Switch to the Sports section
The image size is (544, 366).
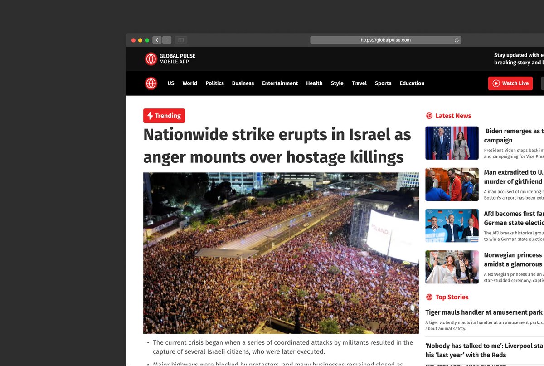(x=383, y=83)
